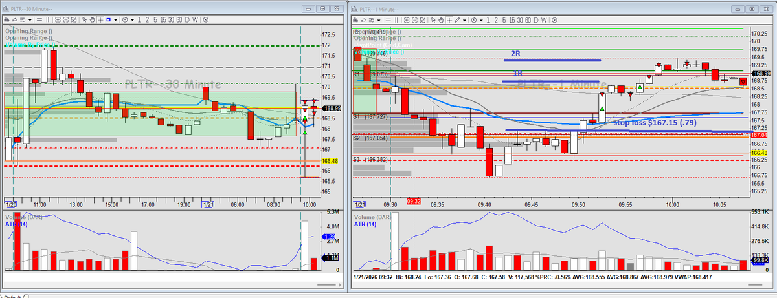Click 1/21 date label on 30 Minute axis
Image resolution: width=777 pixels, height=298 pixels.
pos(209,204)
